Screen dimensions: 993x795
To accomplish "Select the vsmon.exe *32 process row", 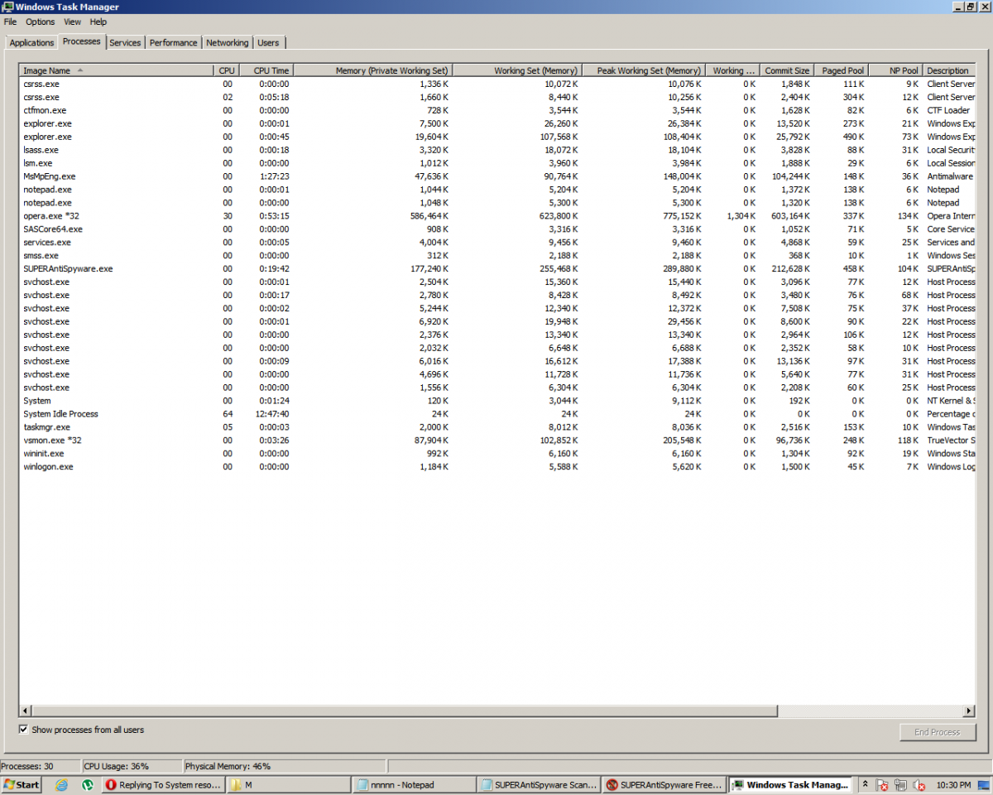I will click(496, 441).
